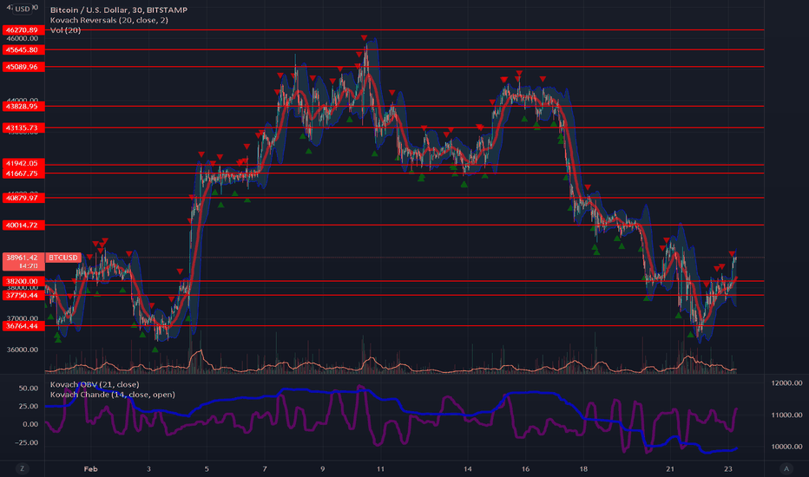The height and width of the screenshot is (477, 809).
Task: Toggle the auto scale A button
Action: pyautogui.click(x=786, y=468)
